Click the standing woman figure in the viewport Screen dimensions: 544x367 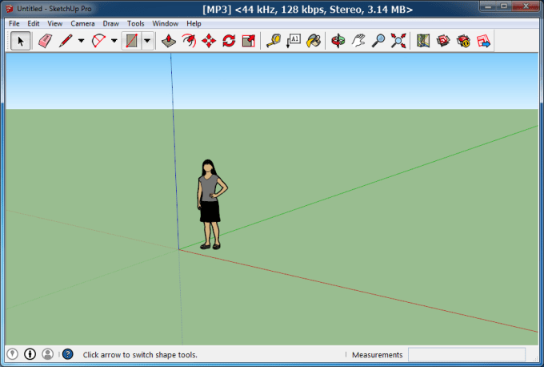pos(211,204)
